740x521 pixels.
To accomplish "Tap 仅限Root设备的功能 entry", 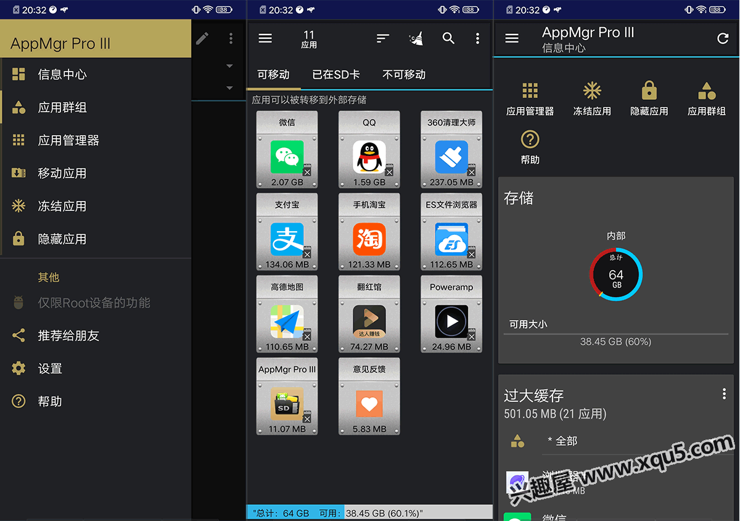I will coord(96,303).
